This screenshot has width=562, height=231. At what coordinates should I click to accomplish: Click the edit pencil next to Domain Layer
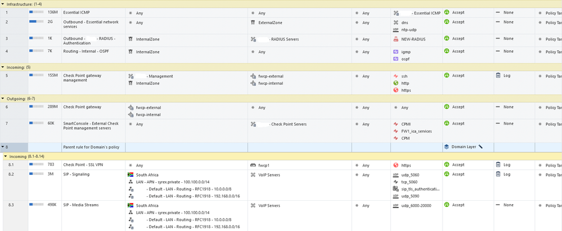(x=480, y=147)
